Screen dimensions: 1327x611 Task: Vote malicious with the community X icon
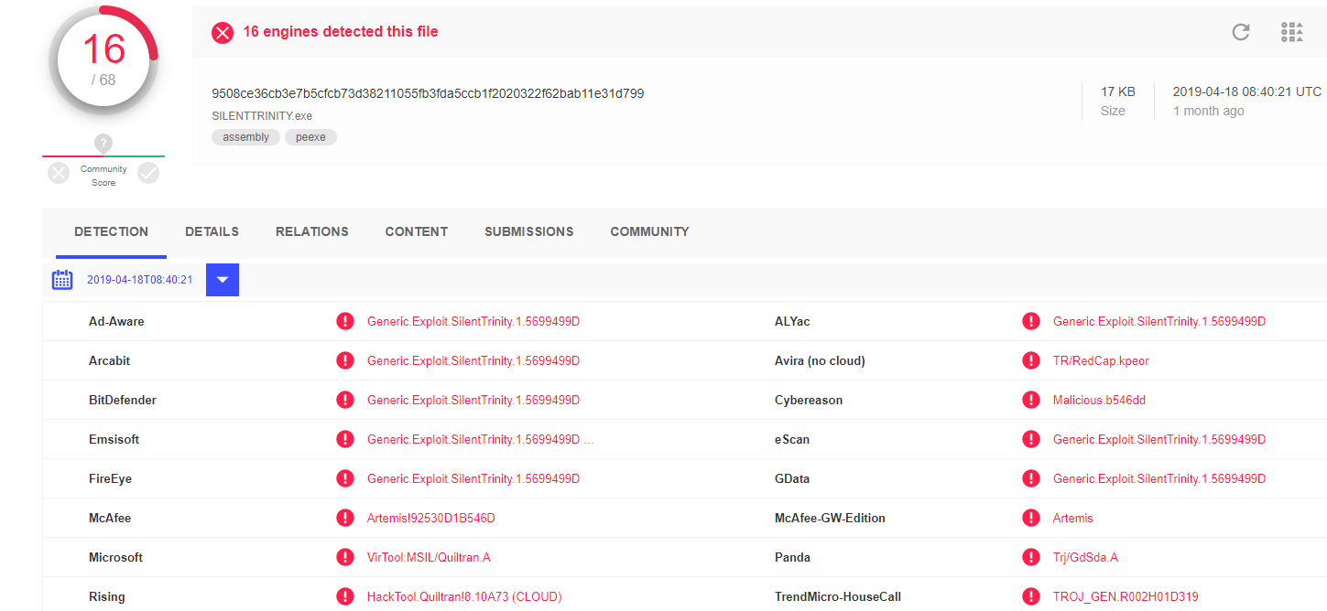click(59, 173)
